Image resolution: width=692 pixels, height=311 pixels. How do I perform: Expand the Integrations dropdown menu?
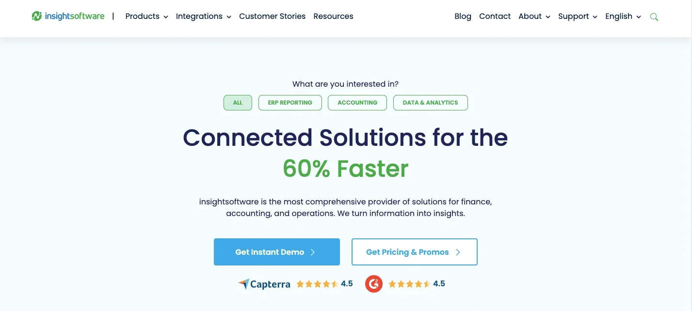[203, 16]
